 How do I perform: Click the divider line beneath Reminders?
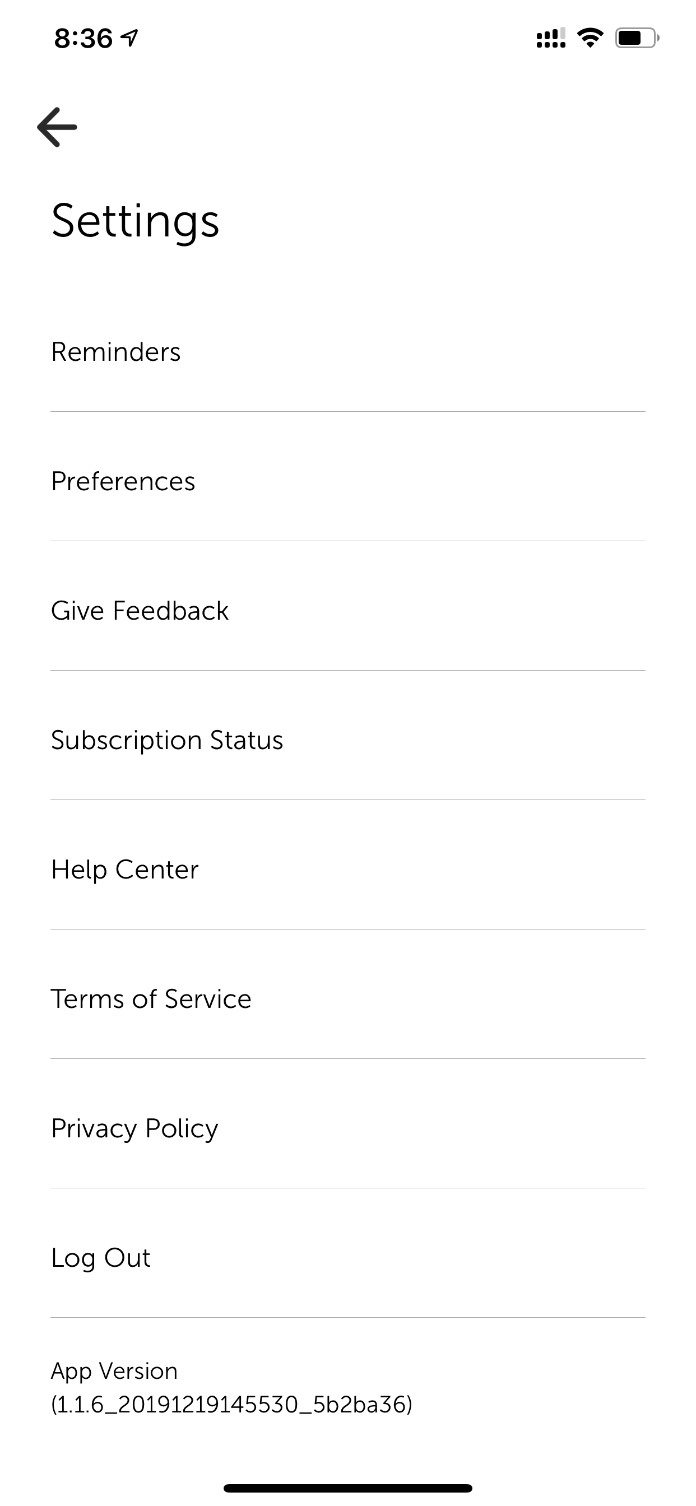coord(348,412)
